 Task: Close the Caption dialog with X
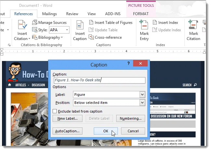point(140,63)
